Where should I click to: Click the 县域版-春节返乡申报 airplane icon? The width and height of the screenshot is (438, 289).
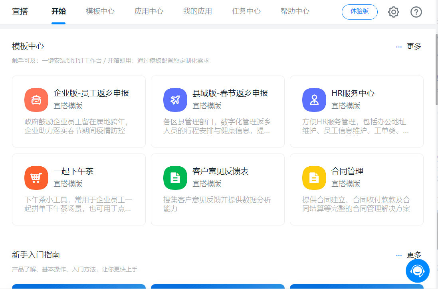click(175, 100)
